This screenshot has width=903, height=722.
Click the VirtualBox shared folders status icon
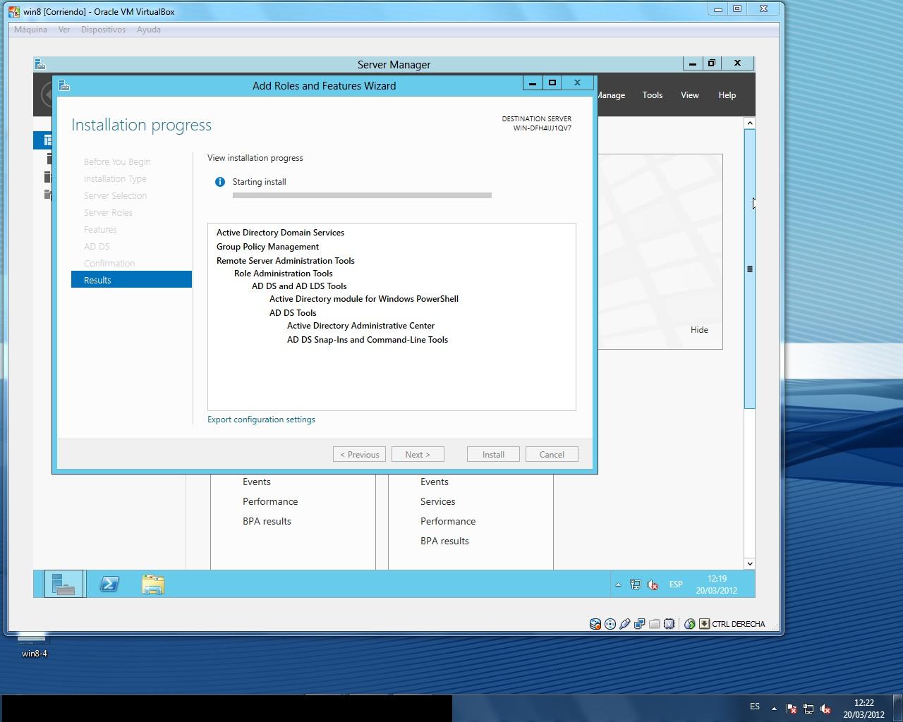point(655,624)
